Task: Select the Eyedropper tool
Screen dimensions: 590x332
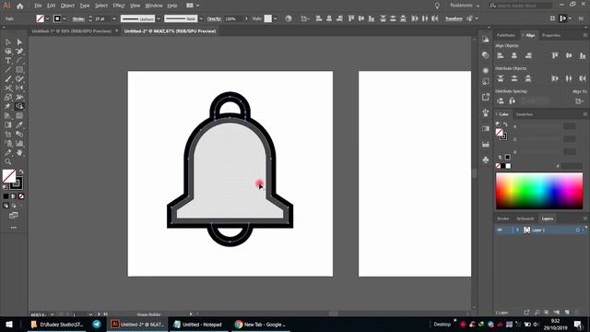Action: (x=19, y=125)
